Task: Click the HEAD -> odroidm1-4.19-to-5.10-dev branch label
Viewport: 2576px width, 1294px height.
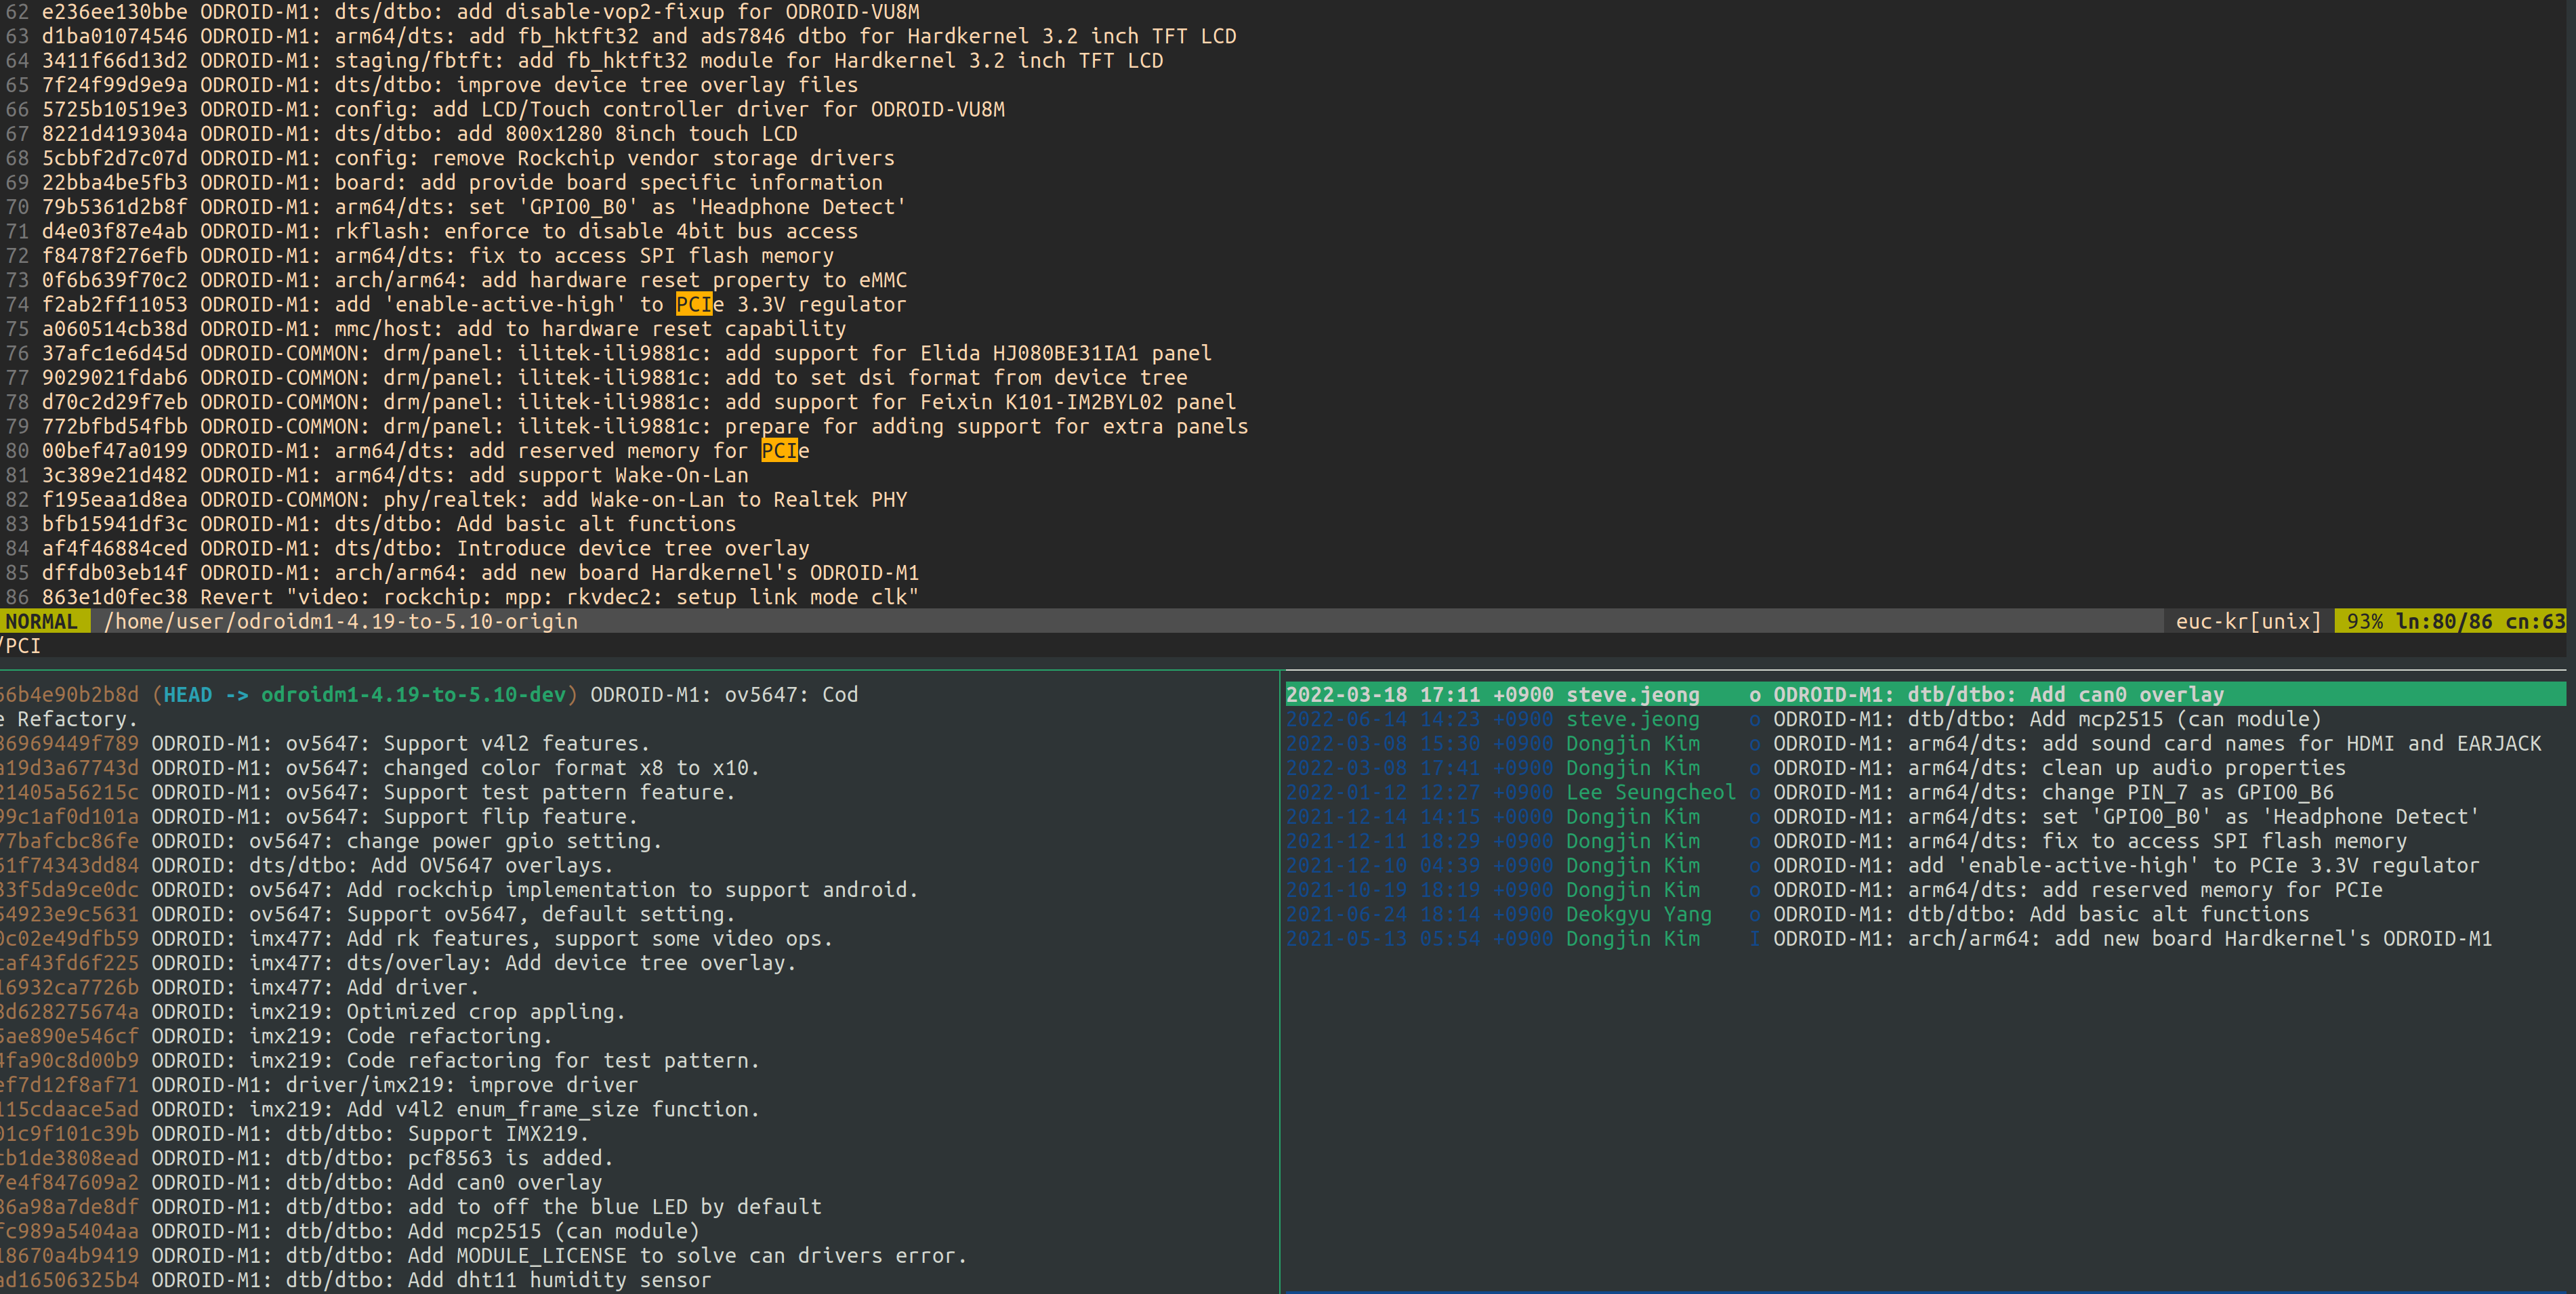Action: coord(365,694)
